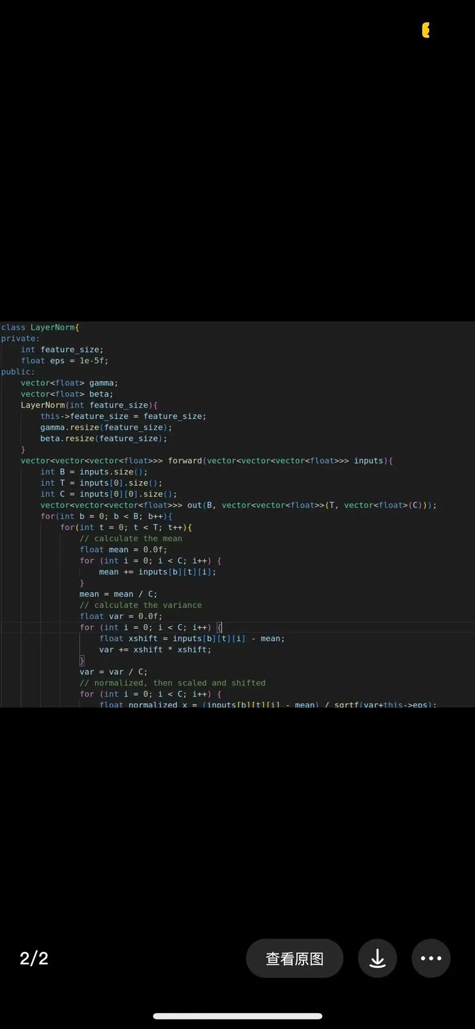The width and height of the screenshot is (475, 1029).
Task: Tap the '// calculate the variance' comment
Action: [x=141, y=605]
